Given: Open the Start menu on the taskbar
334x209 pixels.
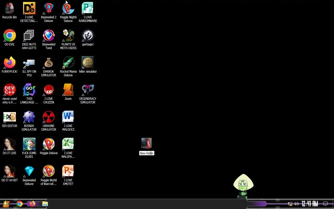Looking at the screenshot, I should click(6, 204).
